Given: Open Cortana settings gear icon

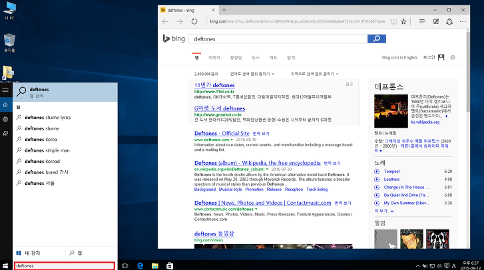Looking at the screenshot, I should 5,119.
